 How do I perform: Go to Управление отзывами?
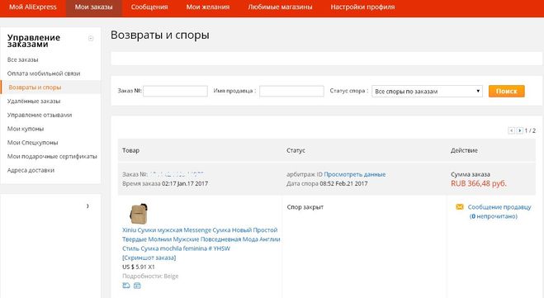pyautogui.click(x=40, y=115)
